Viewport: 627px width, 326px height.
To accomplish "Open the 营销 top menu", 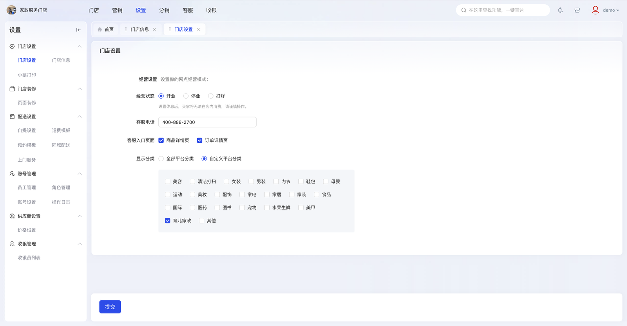I will click(x=117, y=10).
